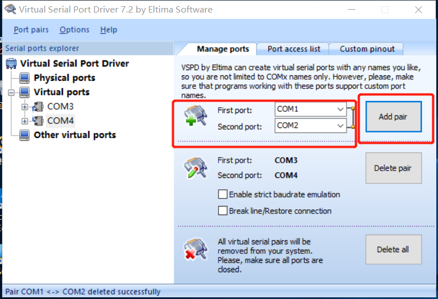Toggle Break line/Restore connection checkbox
This screenshot has width=438, height=299.
coord(222,211)
